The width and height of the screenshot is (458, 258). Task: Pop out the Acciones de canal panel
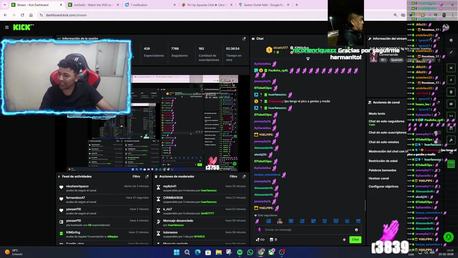click(x=438, y=102)
